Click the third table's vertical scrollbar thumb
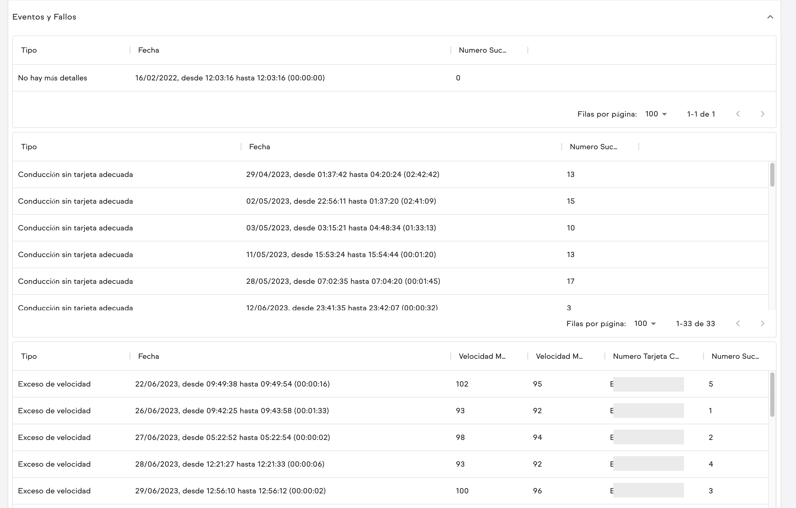 pyautogui.click(x=772, y=395)
